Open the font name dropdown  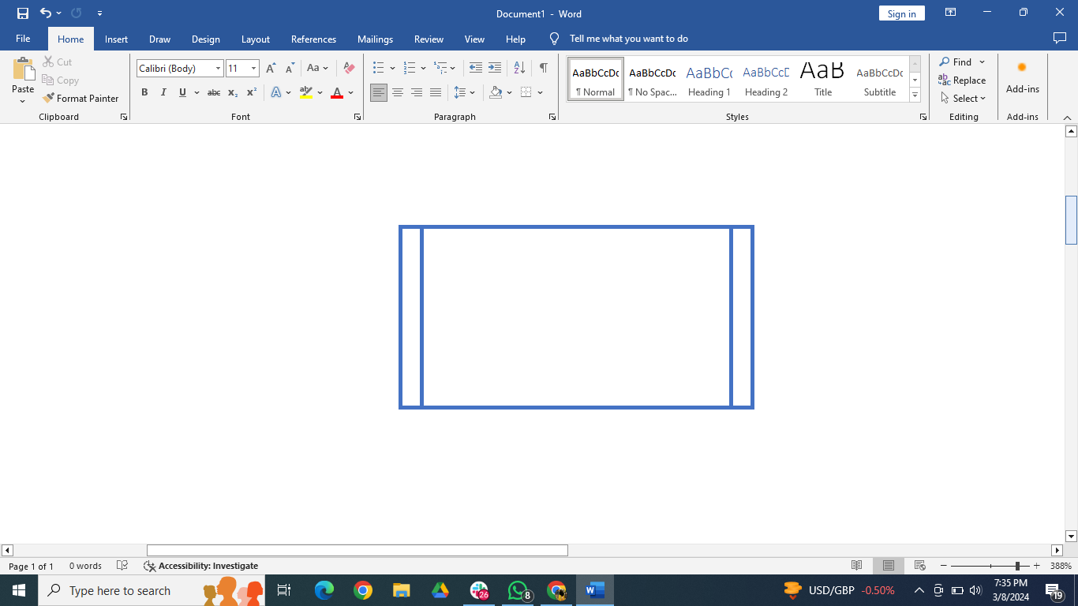tap(219, 69)
